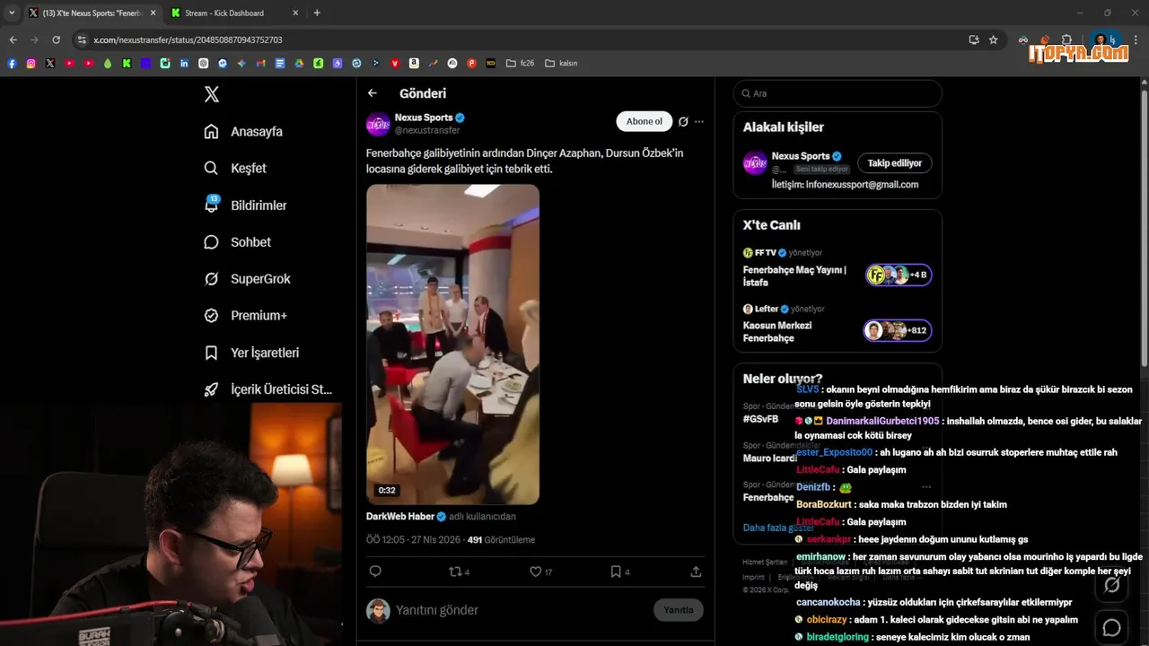Open Nexus Sports profile avatar in post

pos(378,124)
